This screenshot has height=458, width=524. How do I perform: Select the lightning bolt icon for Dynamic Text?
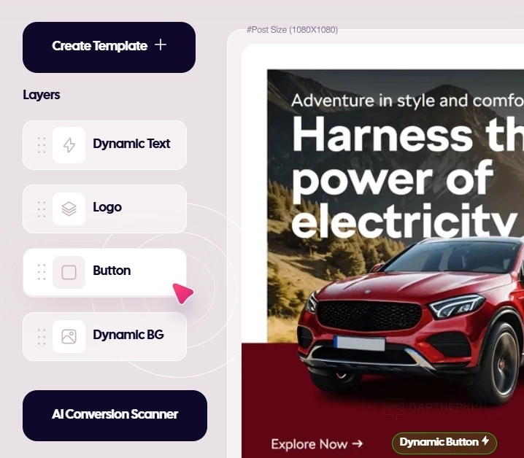(69, 145)
